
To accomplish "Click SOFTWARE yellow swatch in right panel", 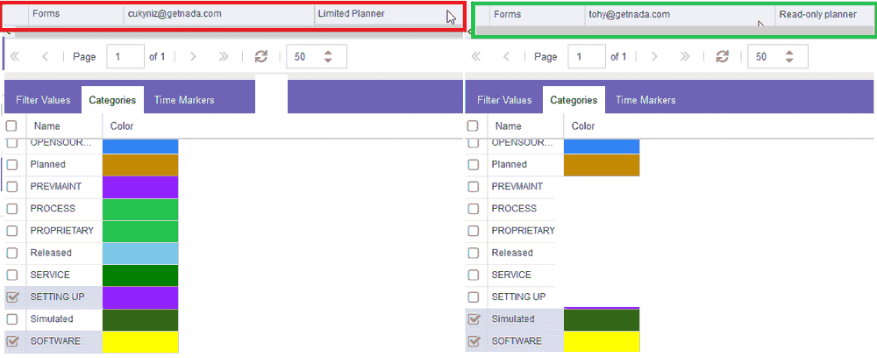I will (x=602, y=341).
